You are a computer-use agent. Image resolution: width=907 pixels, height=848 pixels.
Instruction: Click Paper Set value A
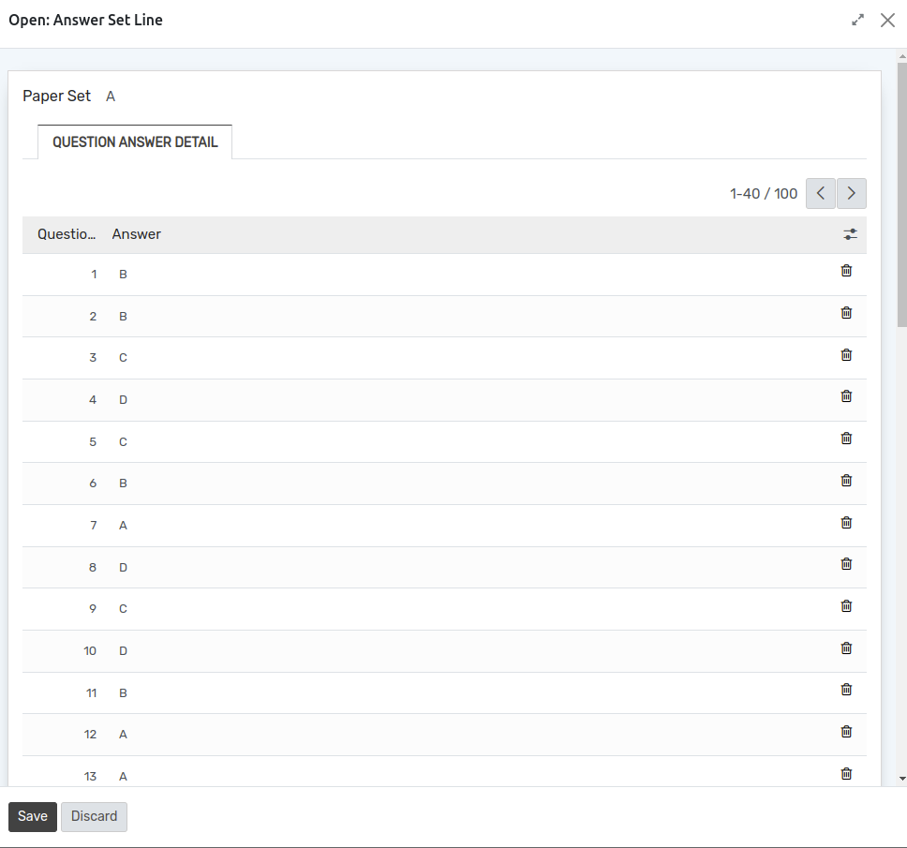click(111, 97)
